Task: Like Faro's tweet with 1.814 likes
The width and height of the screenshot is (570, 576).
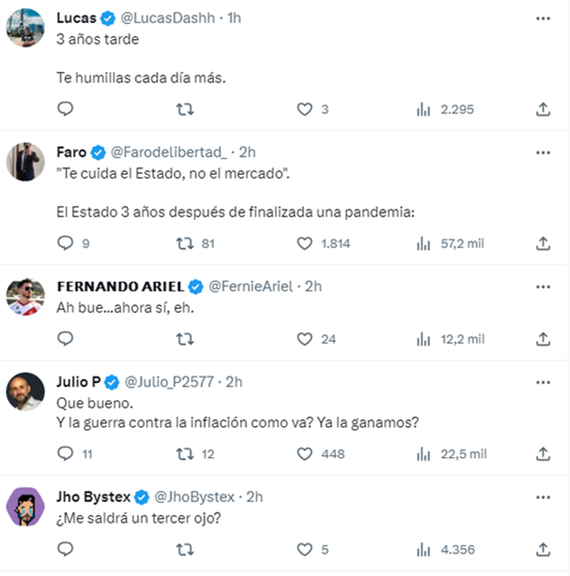Action: pyautogui.click(x=304, y=244)
